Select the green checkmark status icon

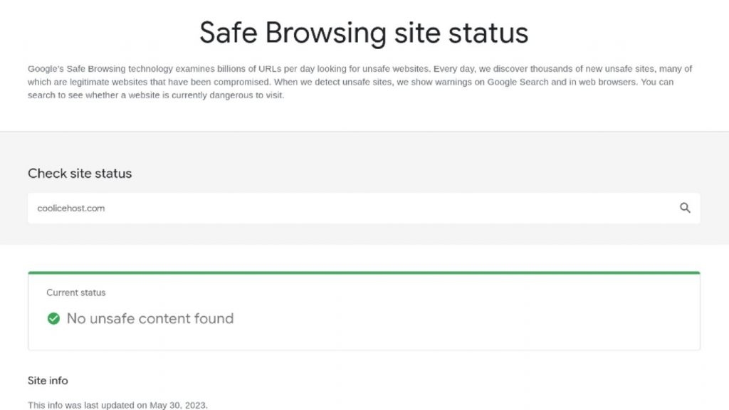coord(53,319)
